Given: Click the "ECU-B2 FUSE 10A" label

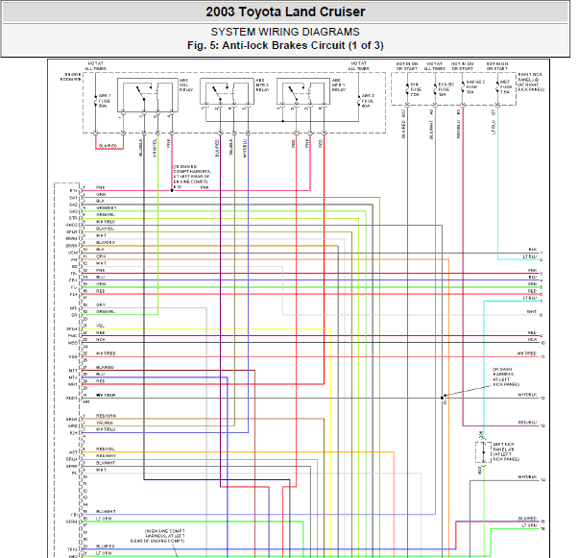Looking at the screenshot, I should (446, 89).
